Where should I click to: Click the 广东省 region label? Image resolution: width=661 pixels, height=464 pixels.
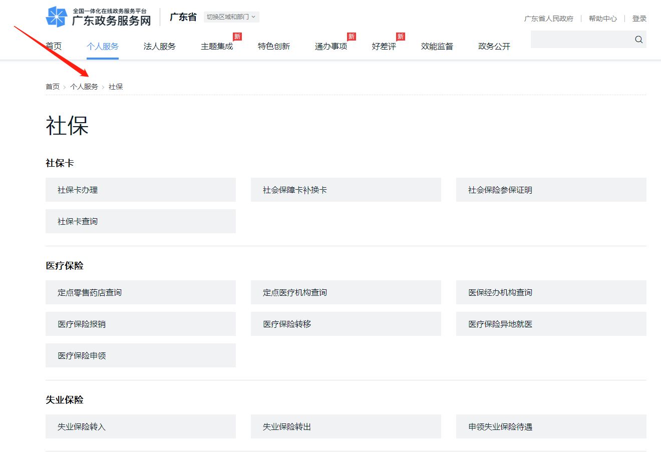pyautogui.click(x=183, y=17)
